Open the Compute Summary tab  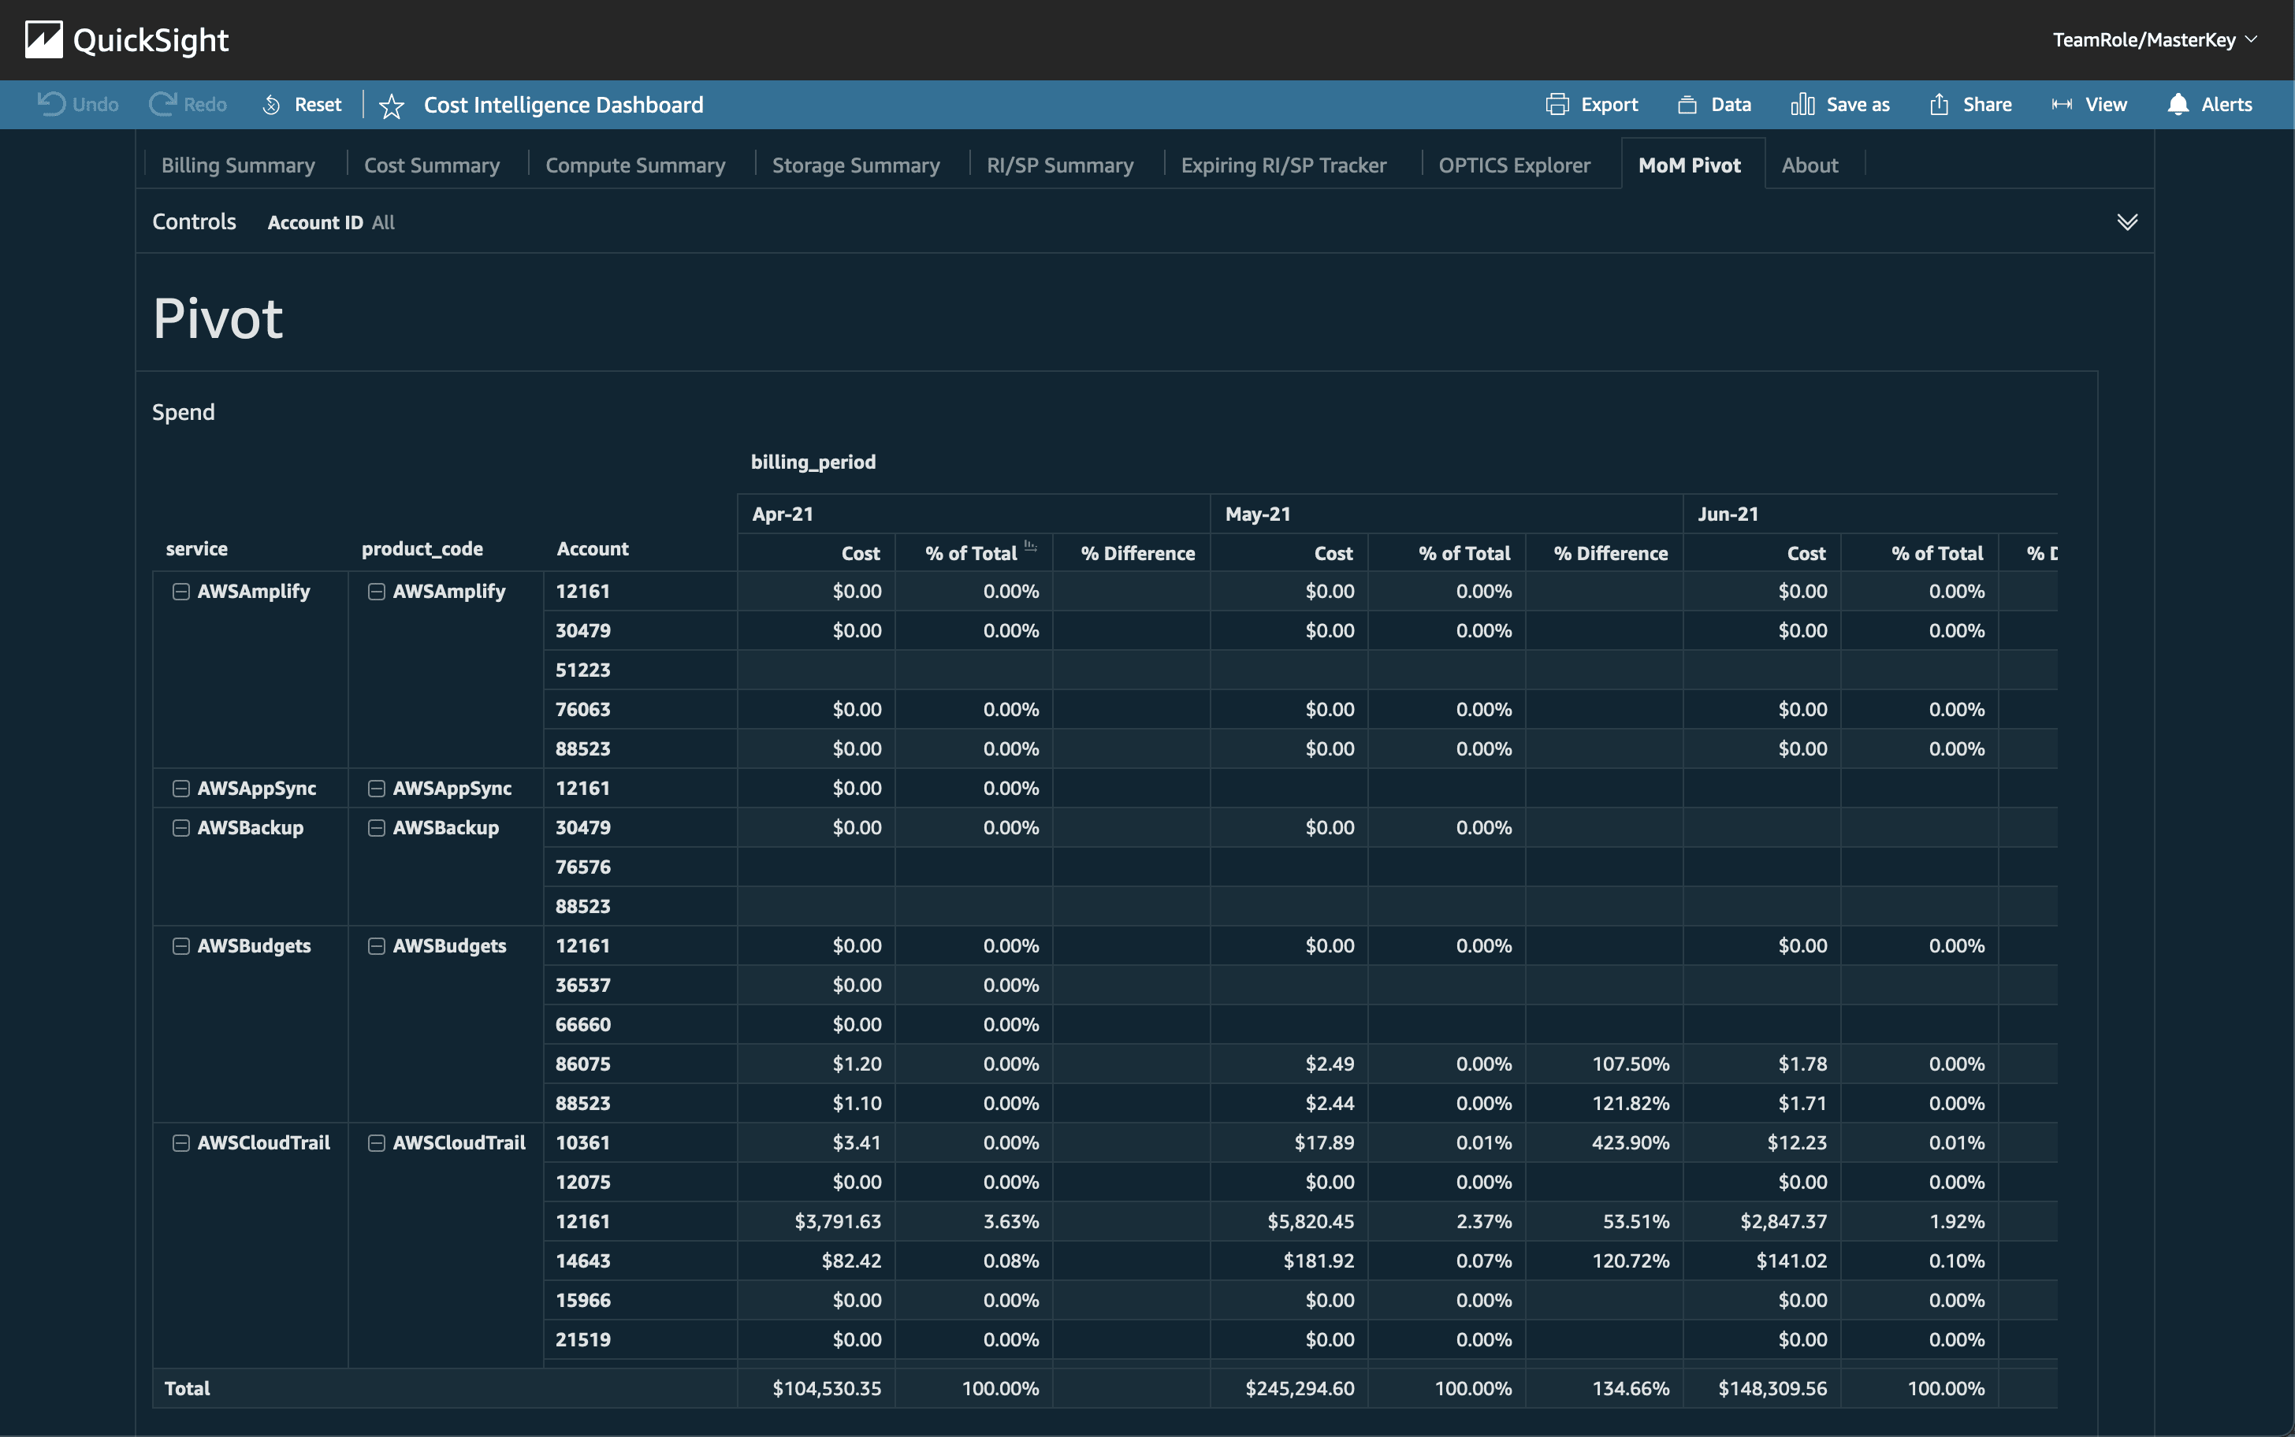click(x=635, y=165)
